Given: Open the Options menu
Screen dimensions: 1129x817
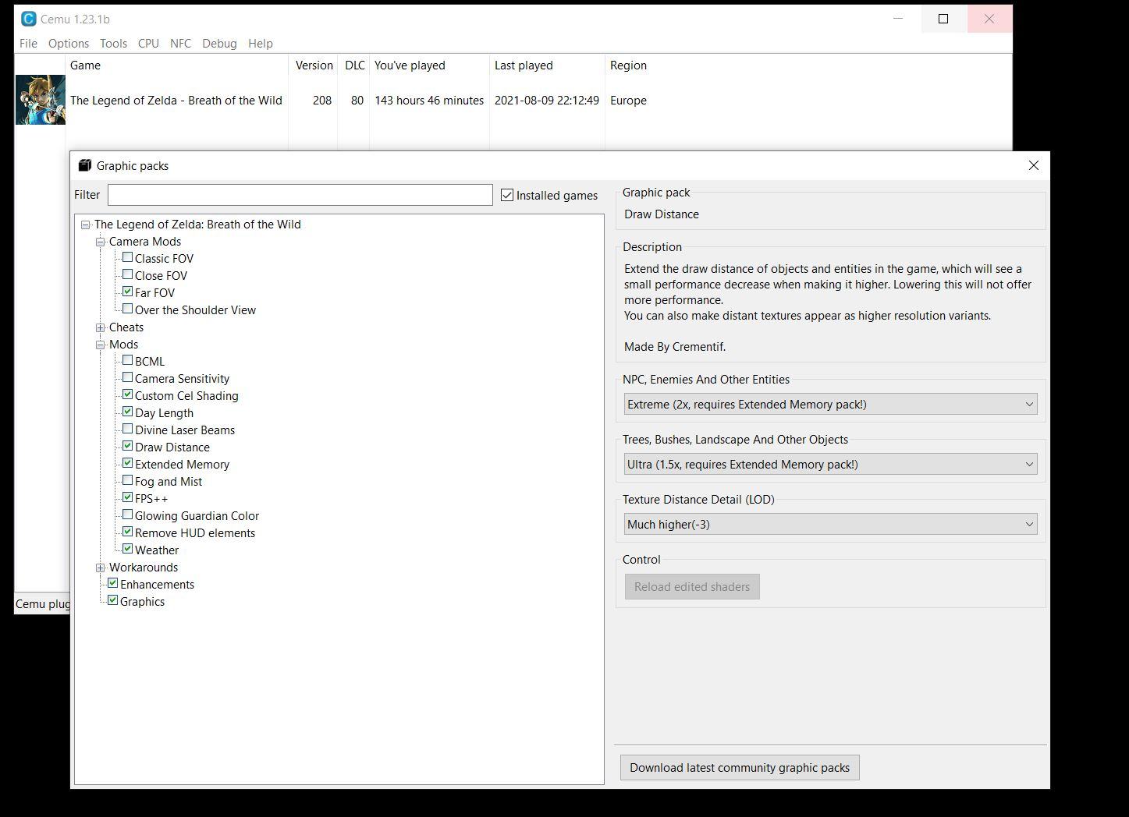Looking at the screenshot, I should (x=69, y=44).
